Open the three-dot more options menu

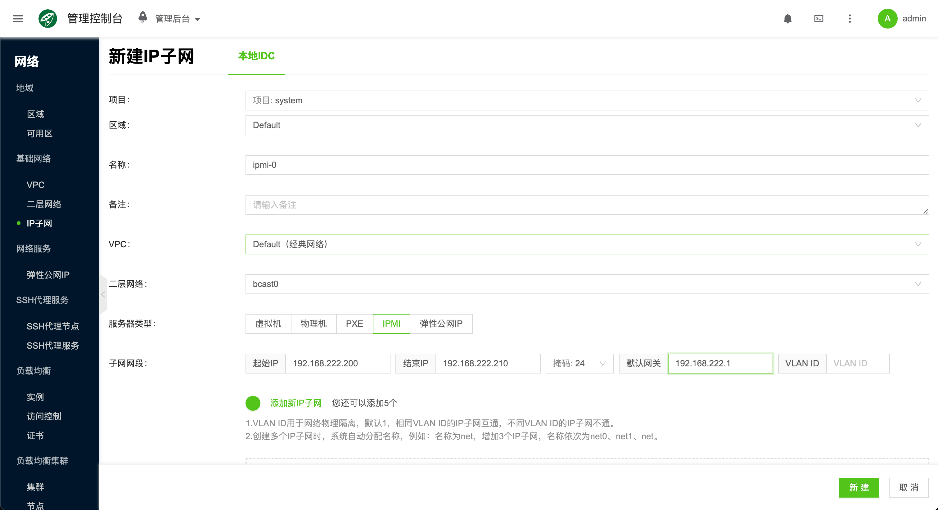849,19
